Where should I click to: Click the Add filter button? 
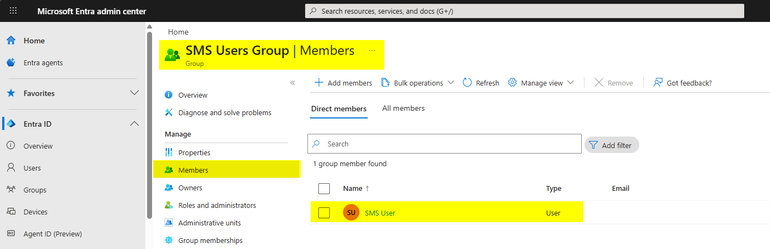coord(612,145)
